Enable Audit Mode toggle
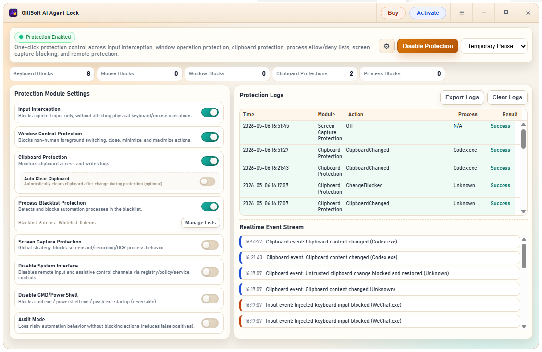 click(210, 323)
